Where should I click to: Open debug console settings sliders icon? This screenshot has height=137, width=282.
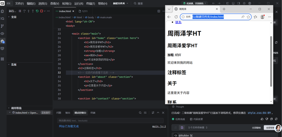click(x=153, y=113)
